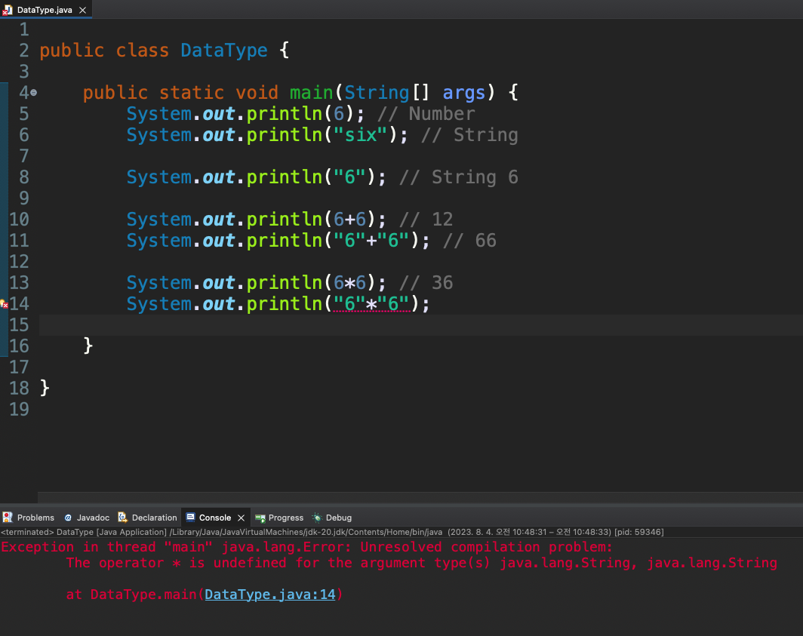Close the DataType.java editor tab
803x636 pixels.
pos(82,10)
